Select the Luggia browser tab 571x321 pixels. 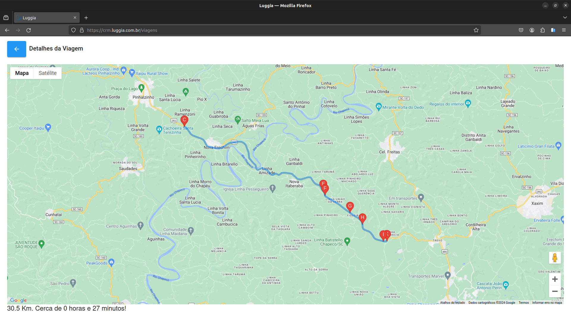(47, 18)
